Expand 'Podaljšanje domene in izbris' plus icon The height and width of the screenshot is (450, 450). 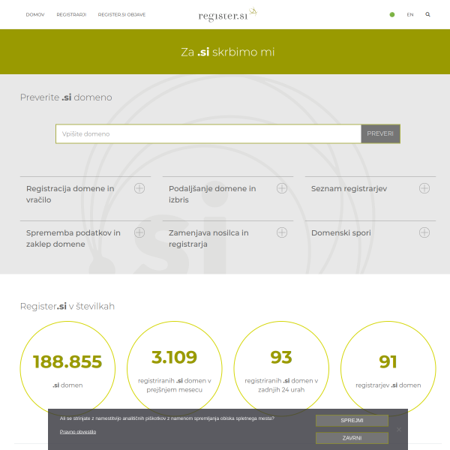click(282, 188)
